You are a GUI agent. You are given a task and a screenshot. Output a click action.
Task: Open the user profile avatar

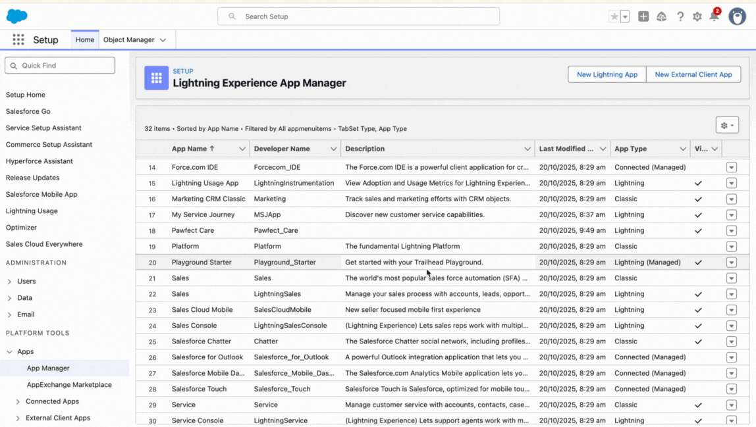point(737,16)
